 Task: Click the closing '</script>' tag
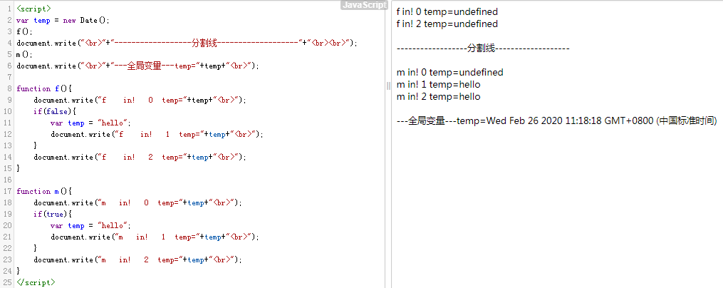point(36,282)
